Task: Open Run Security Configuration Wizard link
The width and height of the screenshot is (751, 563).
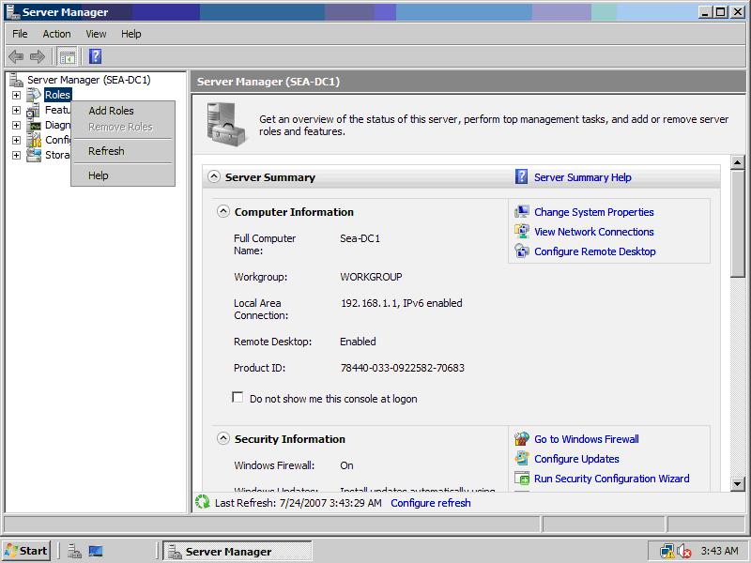Action: point(611,479)
